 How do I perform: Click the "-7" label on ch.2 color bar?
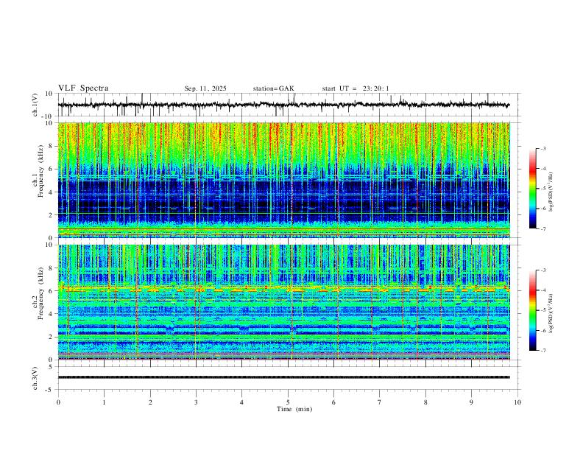(x=543, y=351)
